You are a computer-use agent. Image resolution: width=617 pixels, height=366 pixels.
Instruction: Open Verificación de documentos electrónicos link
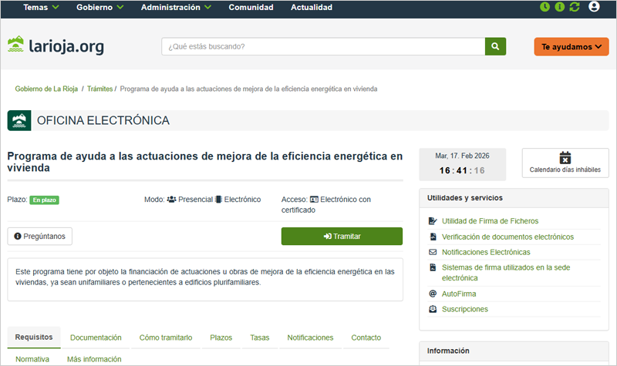coord(507,237)
